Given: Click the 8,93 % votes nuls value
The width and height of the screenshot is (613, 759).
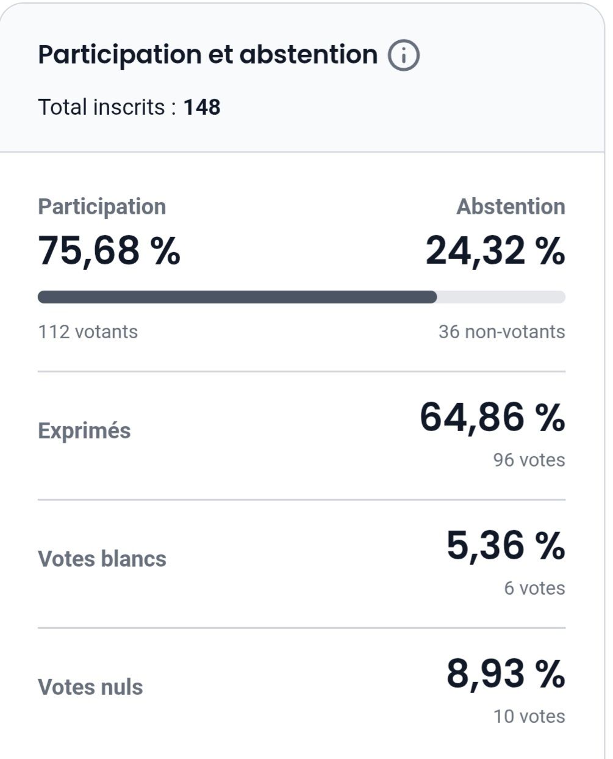Looking at the screenshot, I should [x=505, y=674].
